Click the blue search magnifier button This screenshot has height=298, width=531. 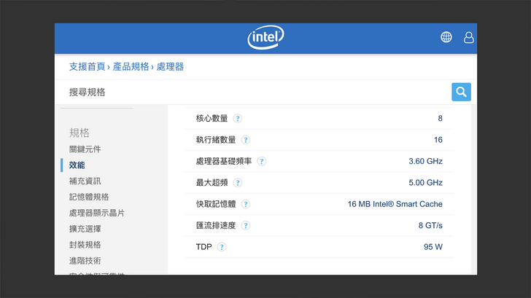coord(461,92)
